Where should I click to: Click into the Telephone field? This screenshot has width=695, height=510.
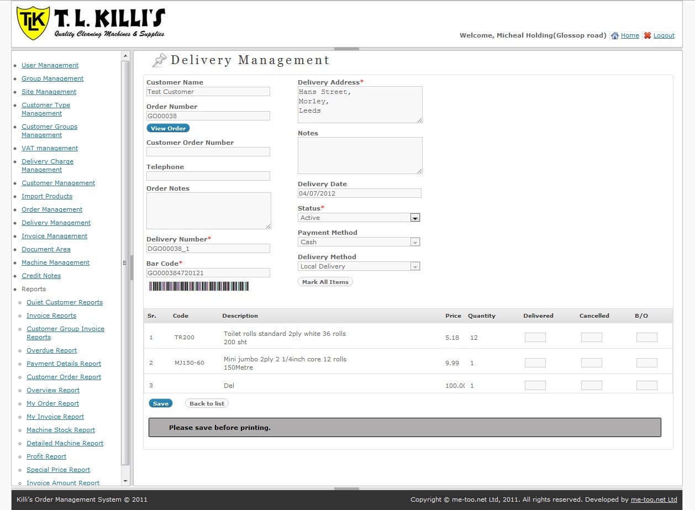(208, 176)
